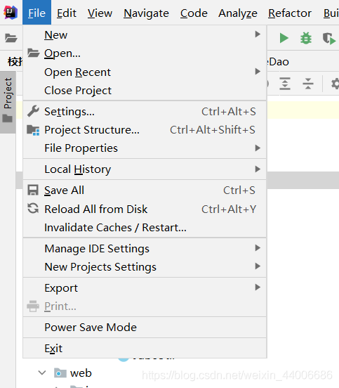339x388 pixels.
Task: Expand the Open Recent submenu
Action: pyautogui.click(x=145, y=72)
